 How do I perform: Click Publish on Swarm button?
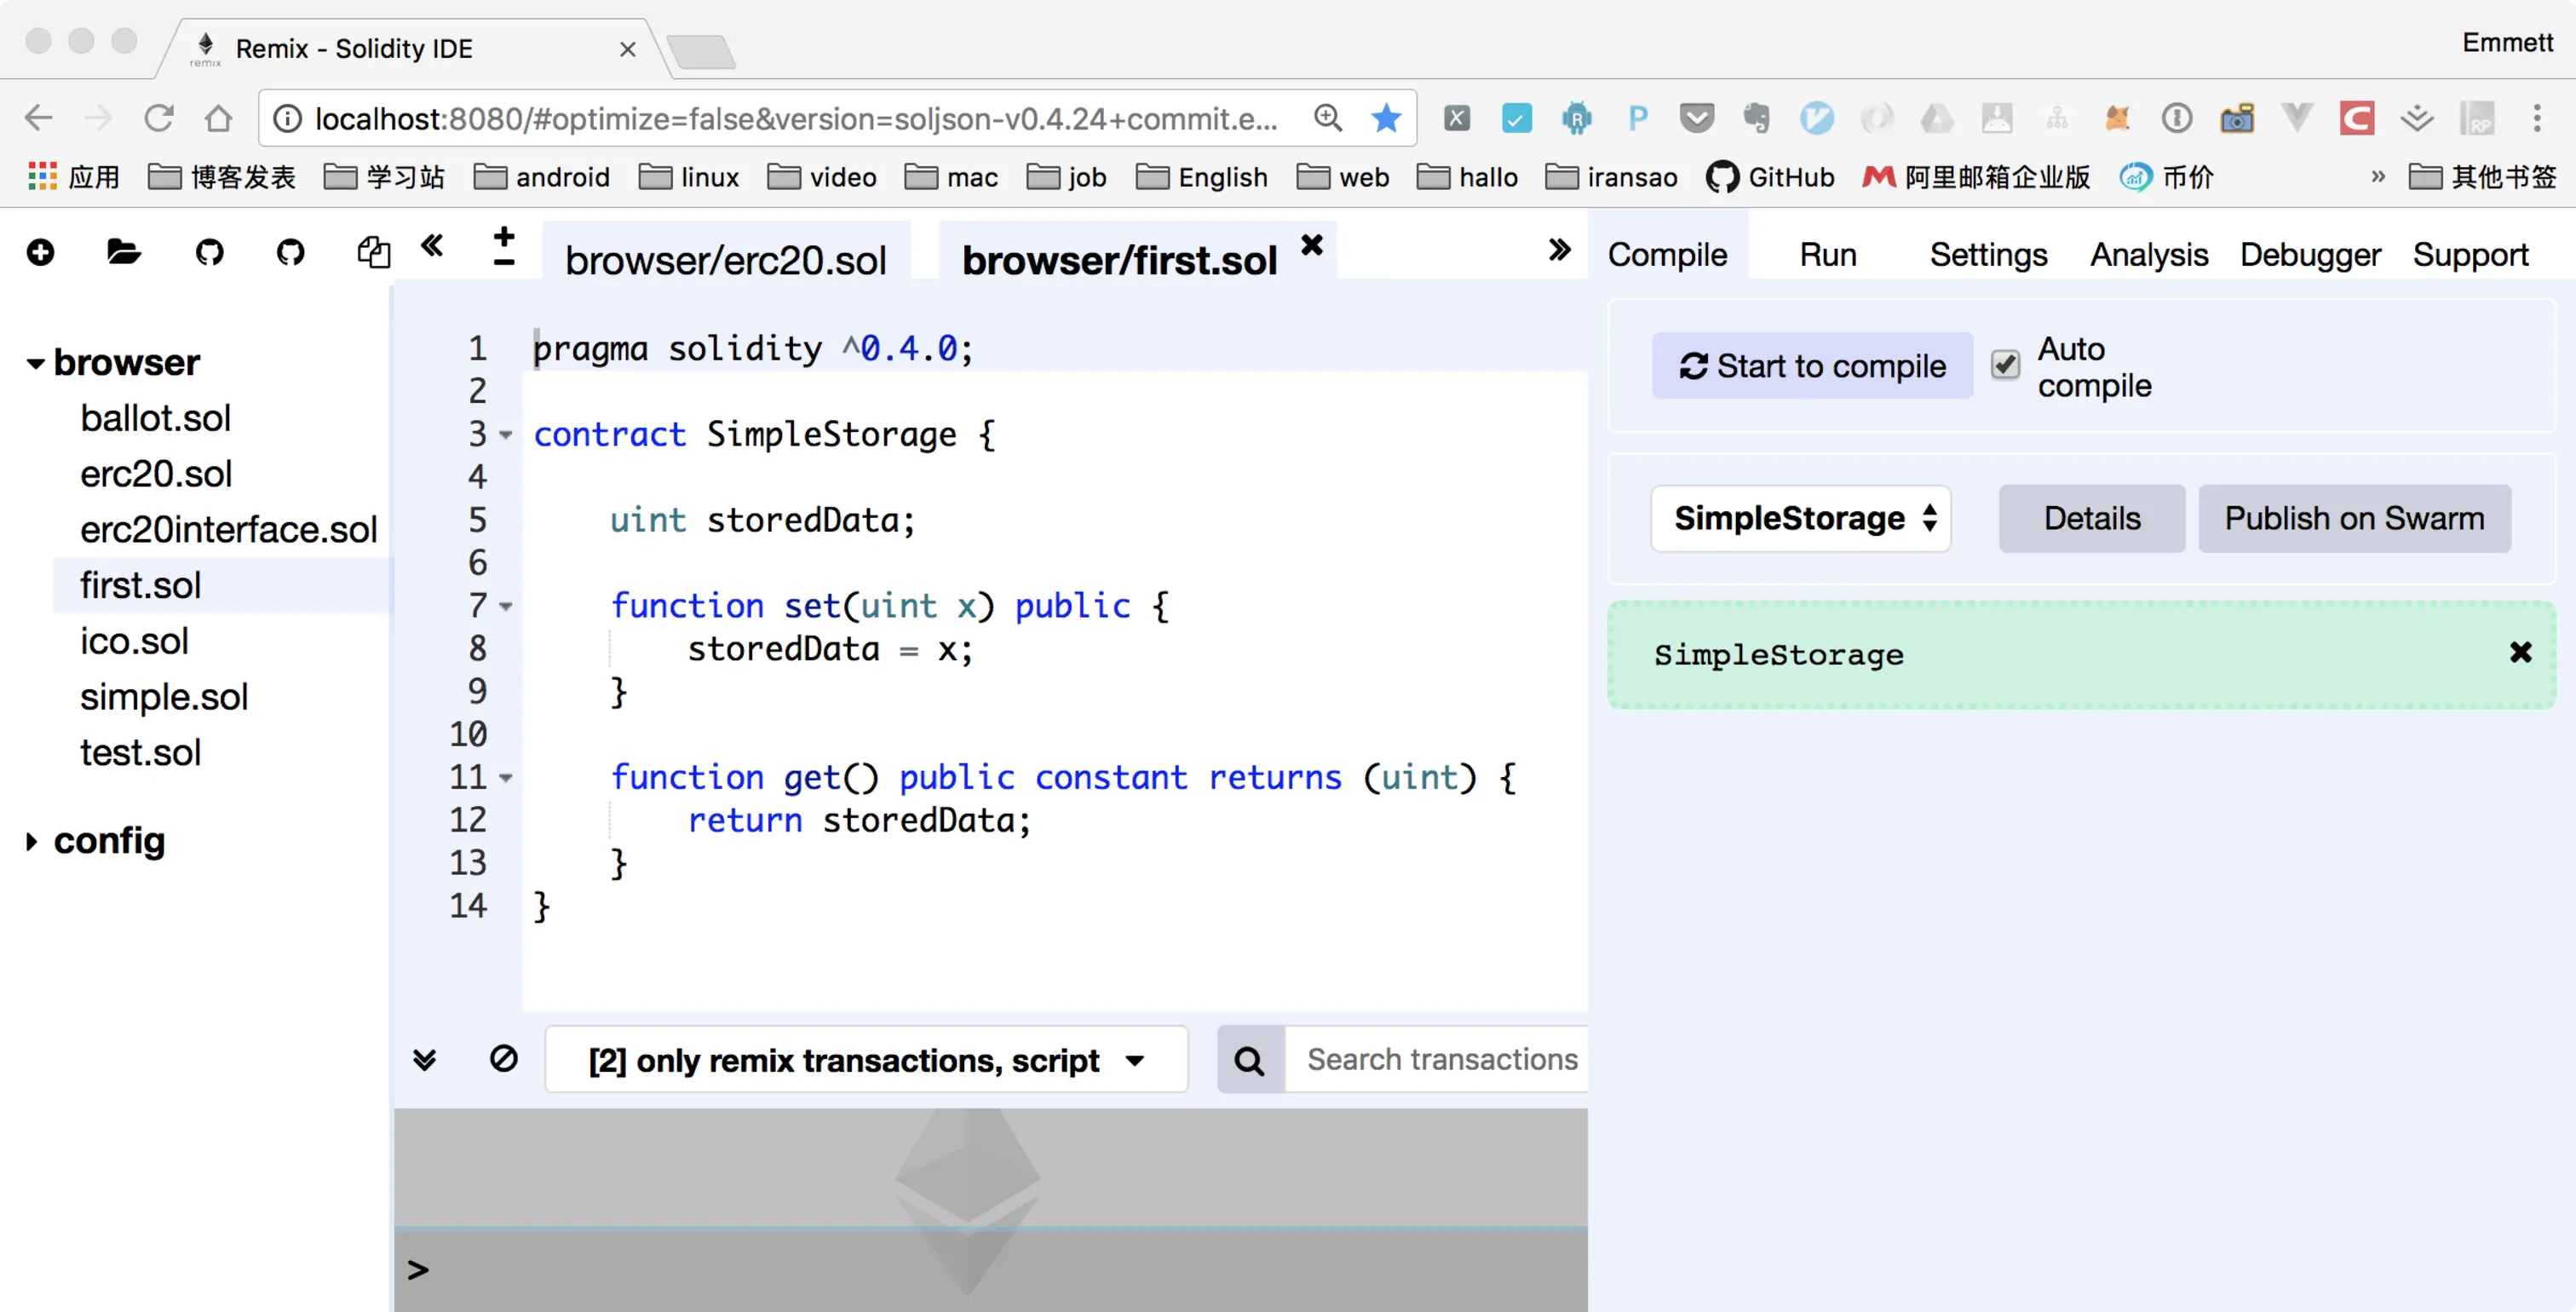point(2353,518)
